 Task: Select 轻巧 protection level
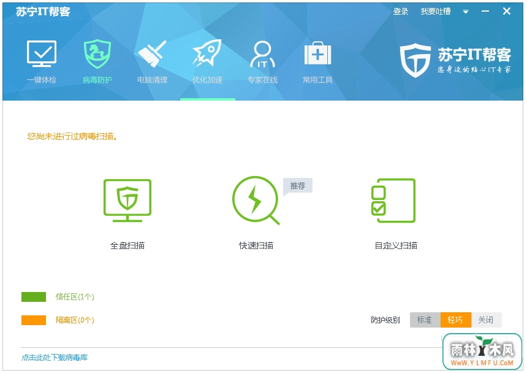pyautogui.click(x=456, y=320)
